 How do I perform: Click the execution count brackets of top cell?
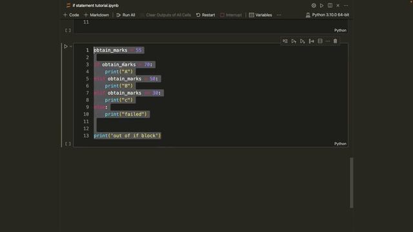pos(68,30)
